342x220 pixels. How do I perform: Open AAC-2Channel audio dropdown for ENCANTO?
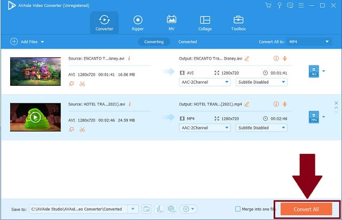coord(204,82)
